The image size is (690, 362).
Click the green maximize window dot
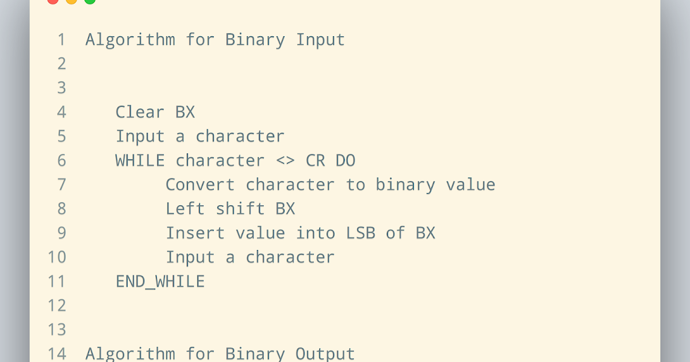tap(90, 1)
